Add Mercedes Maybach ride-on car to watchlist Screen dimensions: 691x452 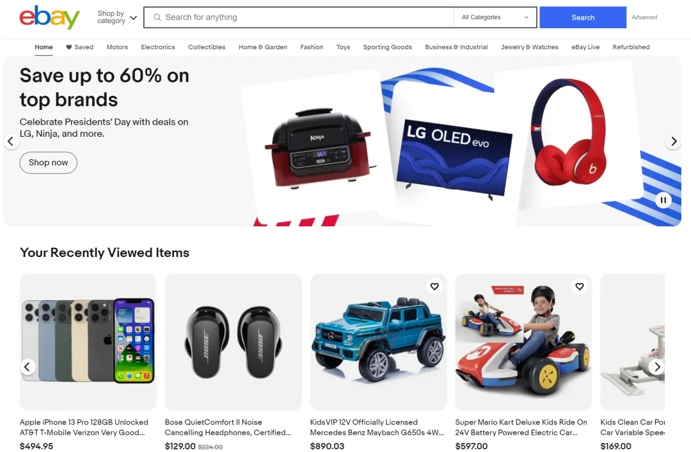(x=434, y=286)
